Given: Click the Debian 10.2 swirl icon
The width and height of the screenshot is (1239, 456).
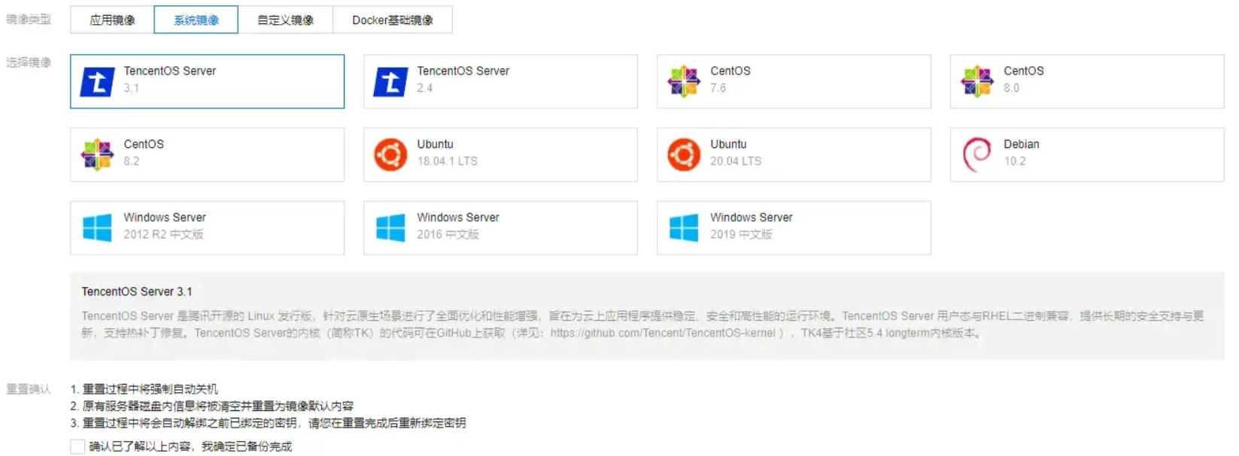Looking at the screenshot, I should 977,155.
